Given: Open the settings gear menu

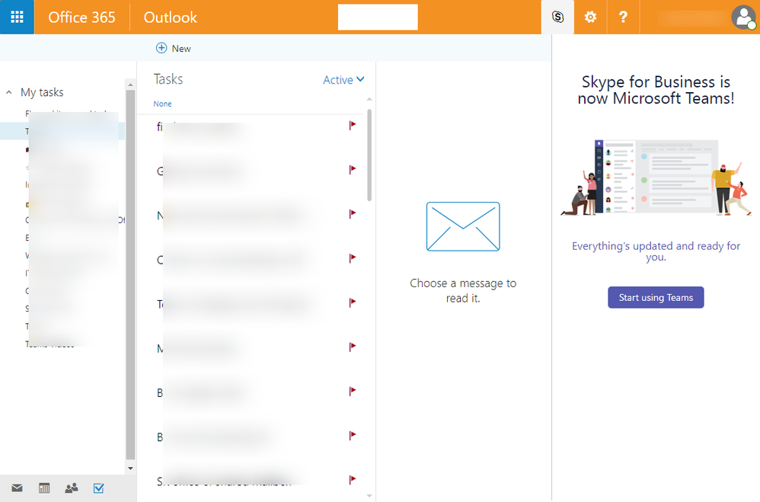Looking at the screenshot, I should [590, 17].
